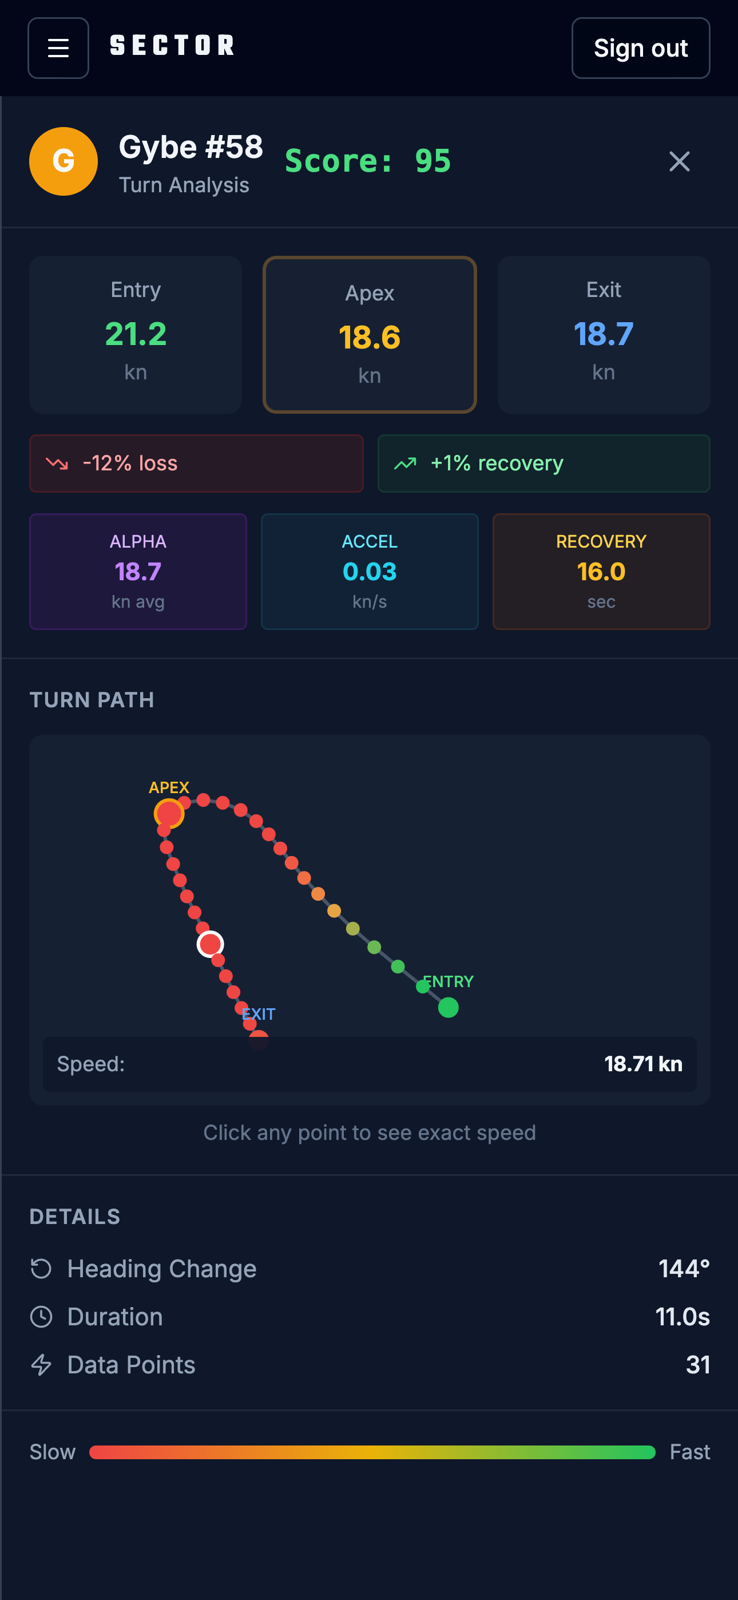Screen dimensions: 738x1600
Task: Select the orange-ringed APEX point on path
Action: coord(169,813)
